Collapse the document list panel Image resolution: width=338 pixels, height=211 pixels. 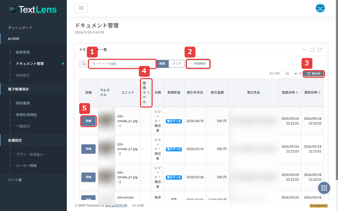(x=304, y=50)
